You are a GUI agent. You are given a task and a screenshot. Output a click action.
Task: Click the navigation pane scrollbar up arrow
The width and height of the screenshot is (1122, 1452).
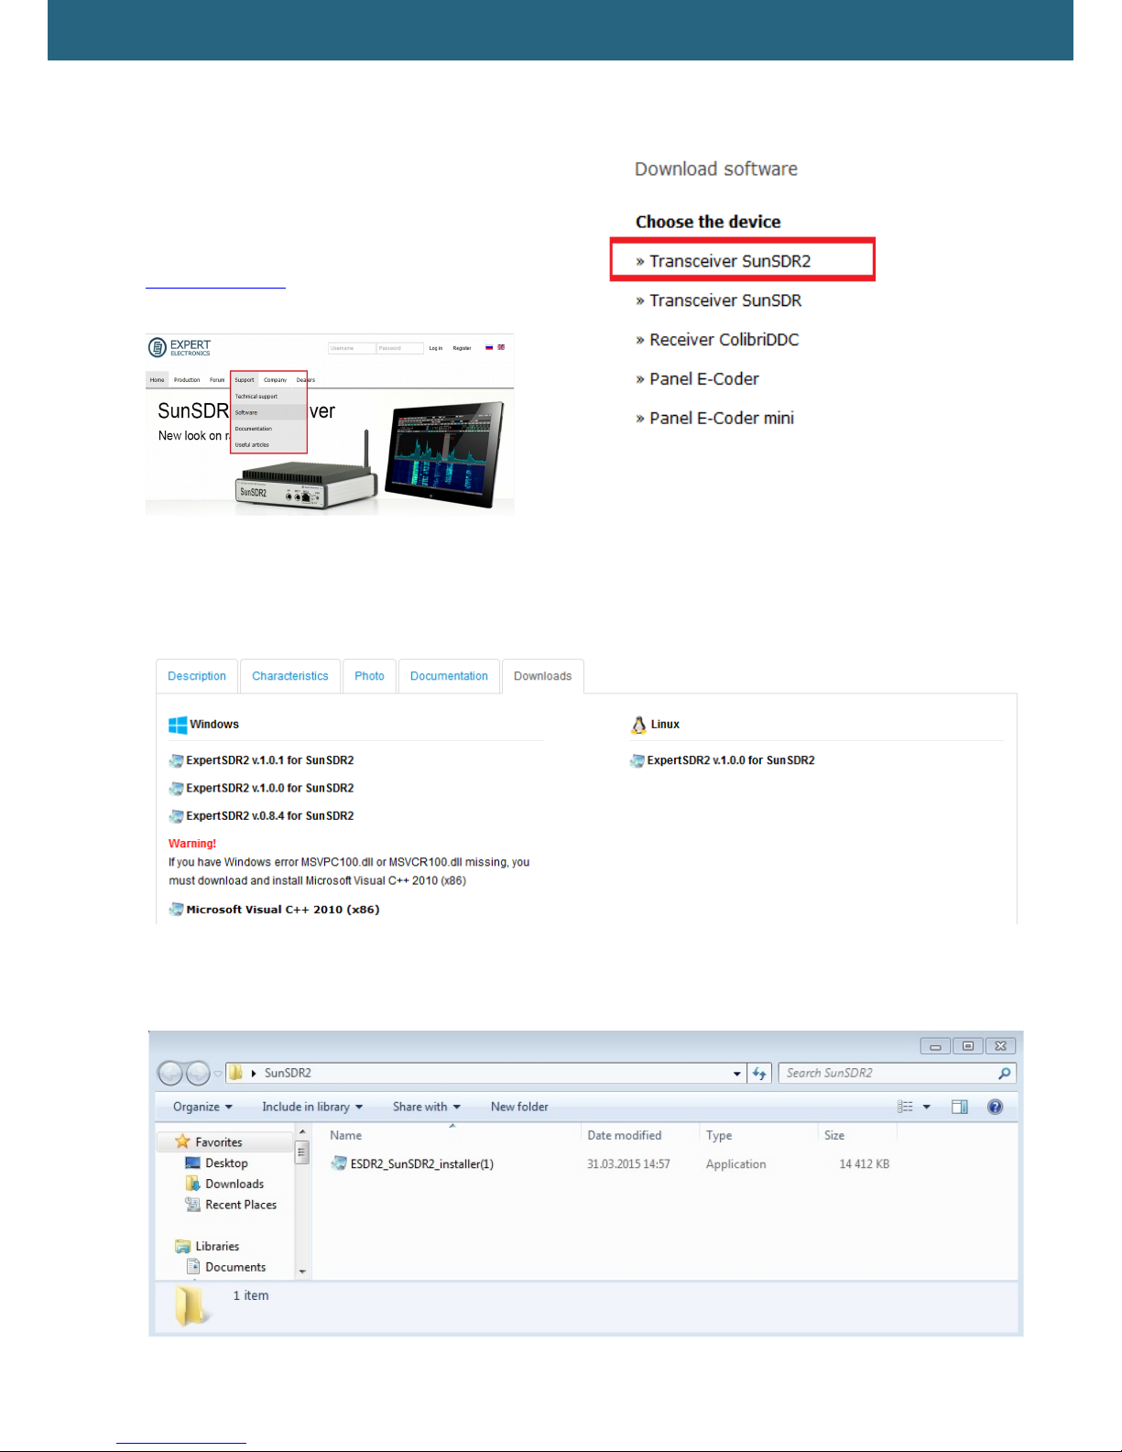click(x=302, y=1133)
